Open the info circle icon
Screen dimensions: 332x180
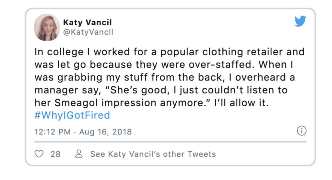[302, 131]
